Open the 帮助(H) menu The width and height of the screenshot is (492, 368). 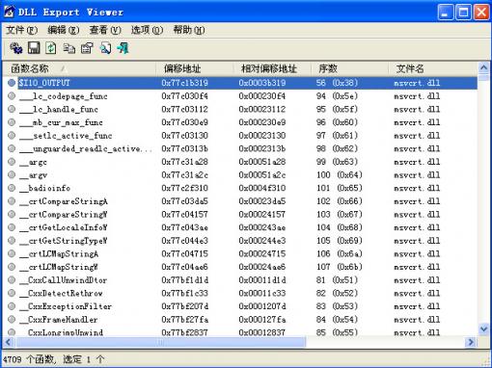(189, 30)
